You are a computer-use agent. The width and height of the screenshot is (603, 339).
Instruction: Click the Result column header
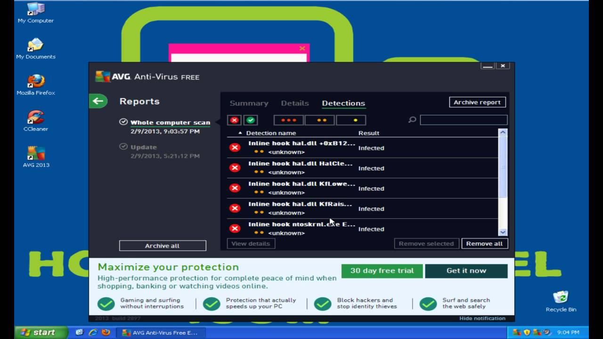click(369, 133)
